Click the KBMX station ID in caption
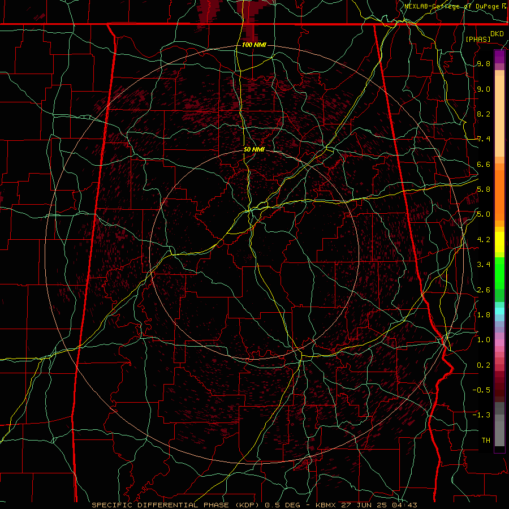 [326, 505]
